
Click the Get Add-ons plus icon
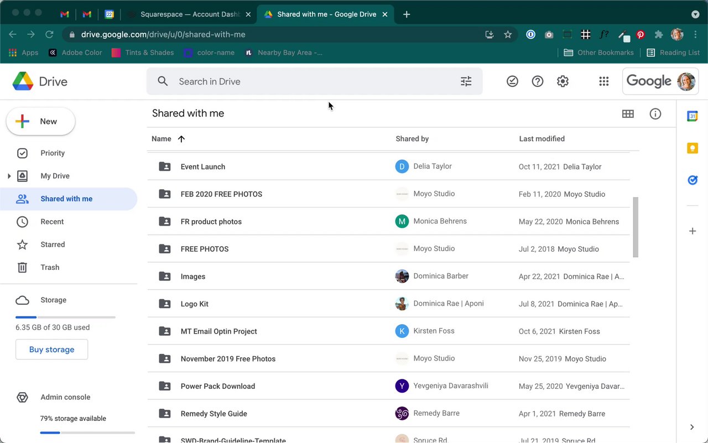(693, 231)
